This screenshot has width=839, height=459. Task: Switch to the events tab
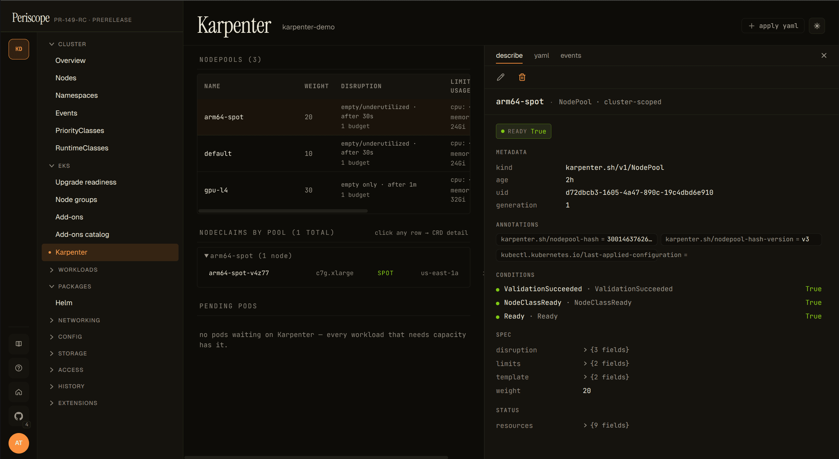coord(571,55)
